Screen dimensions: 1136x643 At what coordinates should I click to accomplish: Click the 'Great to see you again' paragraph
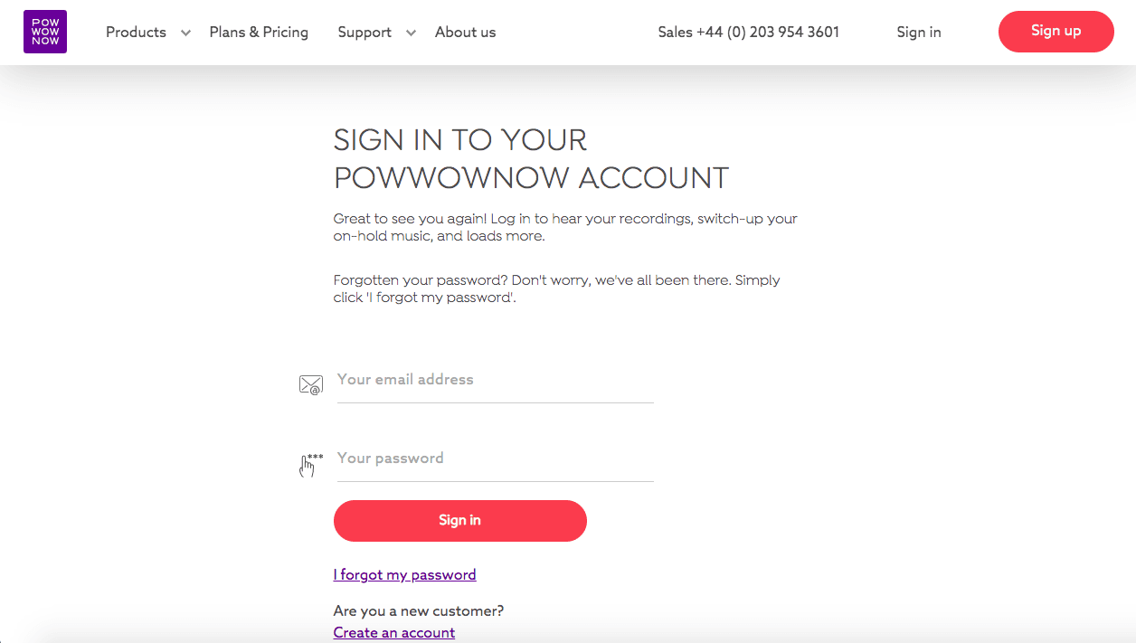[x=564, y=228]
